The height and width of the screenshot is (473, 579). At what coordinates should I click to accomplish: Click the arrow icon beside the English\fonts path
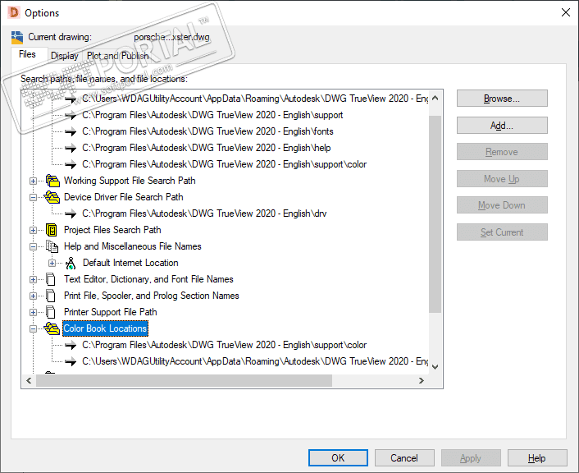tap(71, 131)
